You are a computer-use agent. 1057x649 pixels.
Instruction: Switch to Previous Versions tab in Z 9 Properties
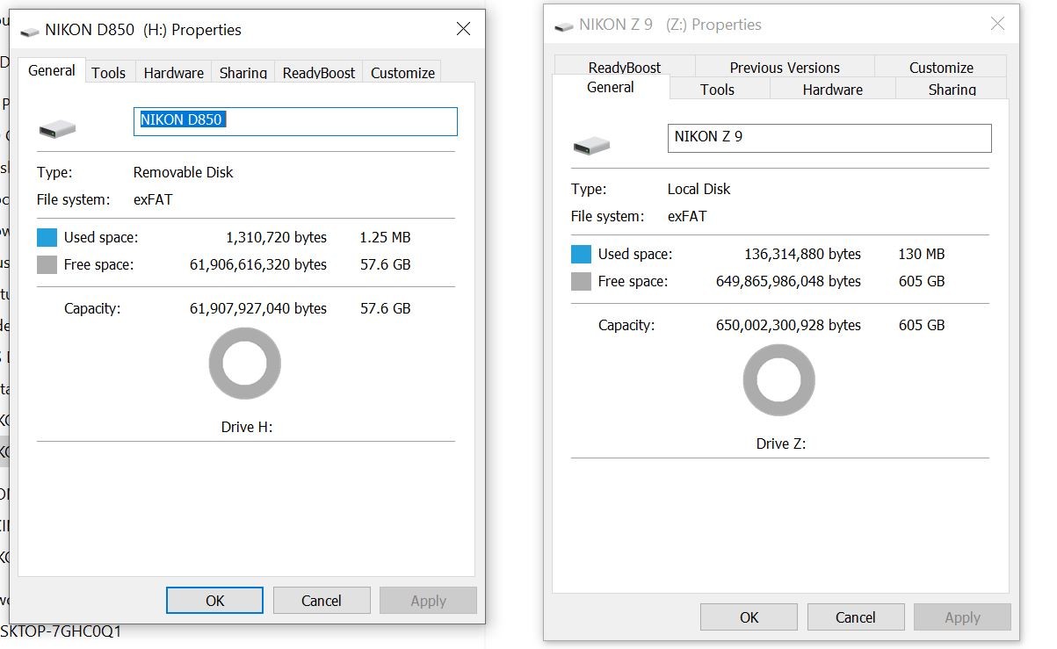tap(785, 68)
